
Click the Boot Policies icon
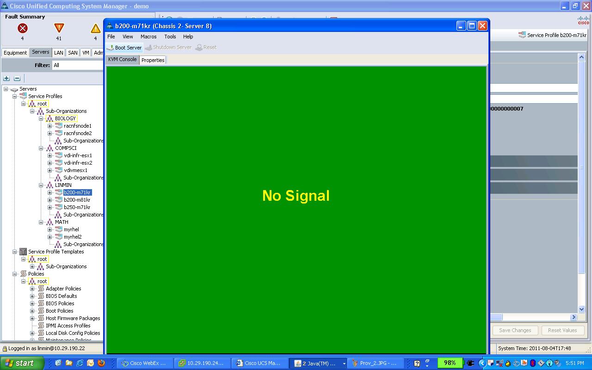[41, 311]
